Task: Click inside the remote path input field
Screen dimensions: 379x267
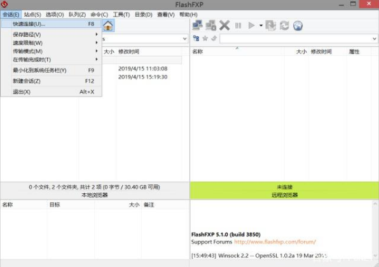Action: tap(295, 39)
